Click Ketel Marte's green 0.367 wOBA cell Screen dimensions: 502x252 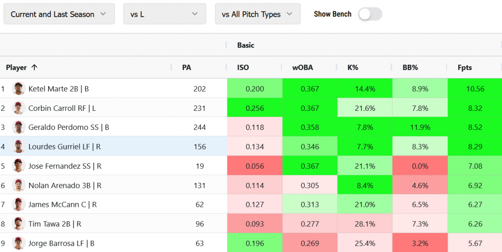point(309,89)
